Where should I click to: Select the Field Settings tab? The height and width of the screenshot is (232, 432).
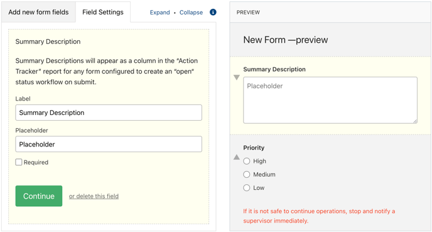103,12
